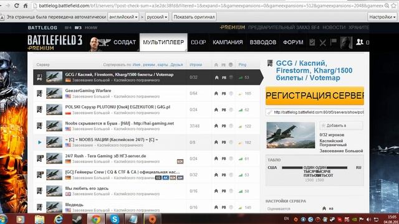Click the map thumbnail on GeezerGaming Warfare row
Screen dimensions: 399x224
(54, 93)
